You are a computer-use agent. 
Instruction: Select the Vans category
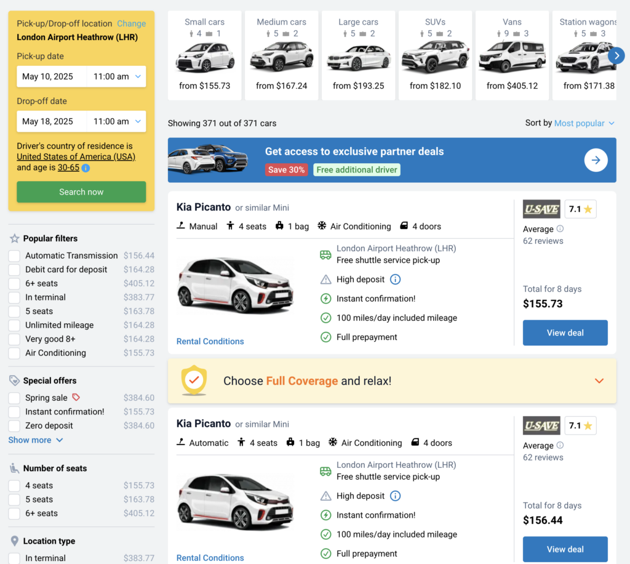(512, 55)
